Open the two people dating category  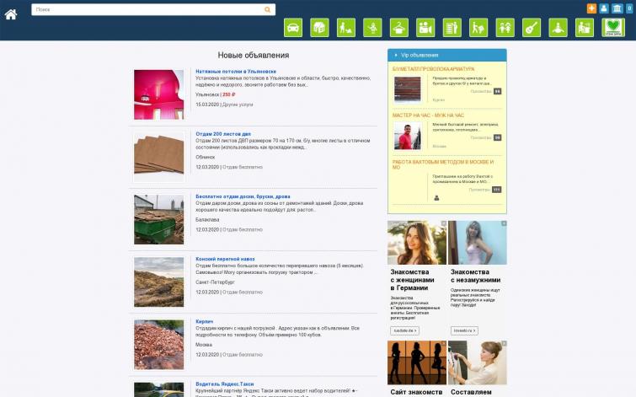tap(505, 28)
